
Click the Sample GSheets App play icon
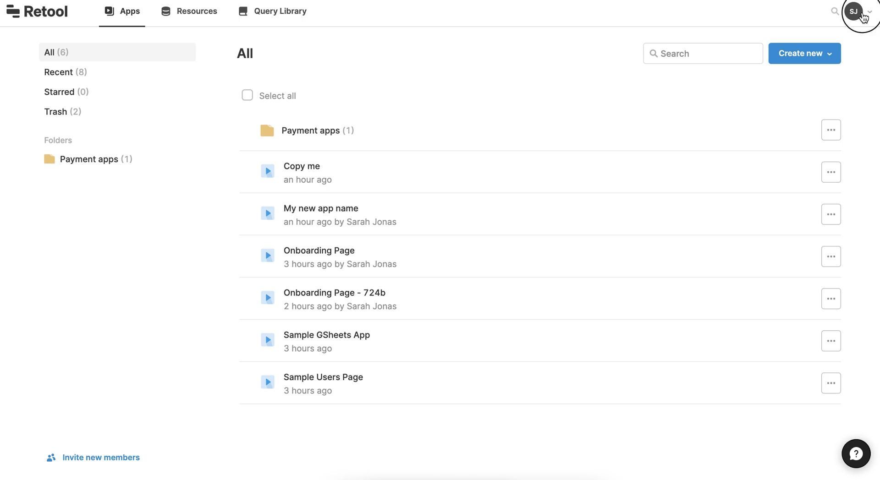pos(267,340)
